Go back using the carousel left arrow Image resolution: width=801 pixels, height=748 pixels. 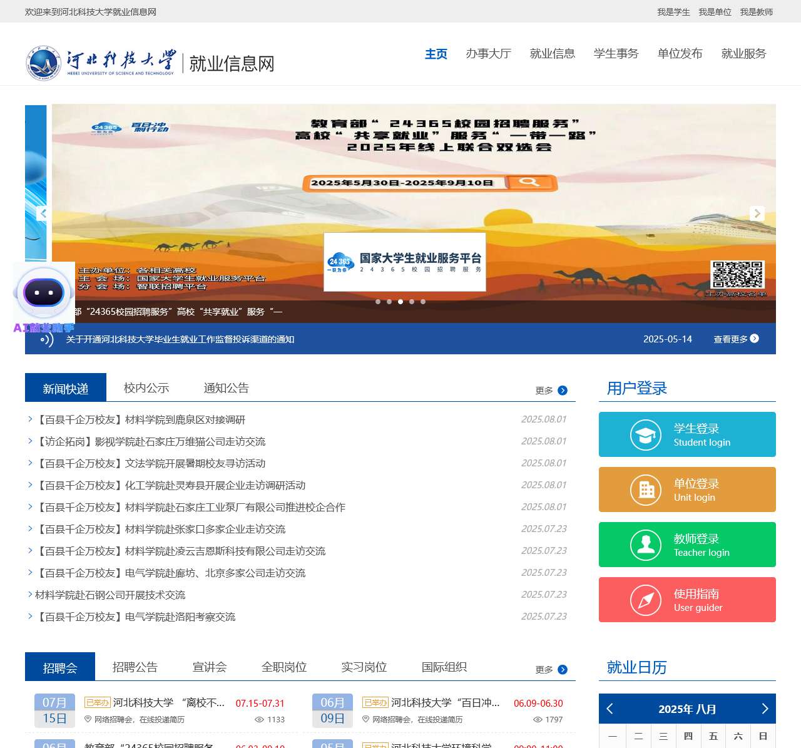43,213
